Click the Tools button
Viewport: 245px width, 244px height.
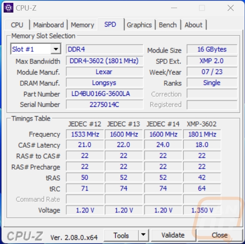tap(121, 235)
